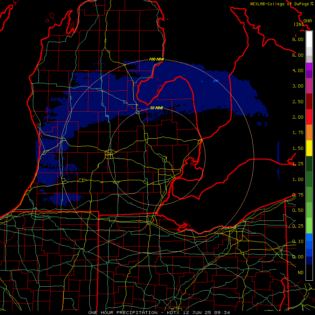
Task: Click the 2.50 legend value
Action: tap(298, 101)
